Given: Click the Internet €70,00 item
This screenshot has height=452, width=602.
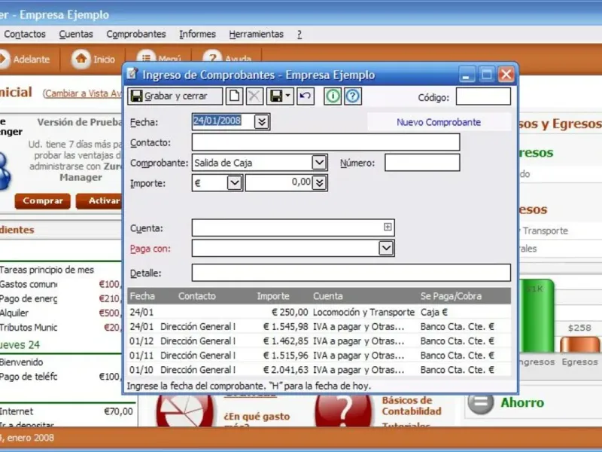Looking at the screenshot, I should click(x=66, y=411).
